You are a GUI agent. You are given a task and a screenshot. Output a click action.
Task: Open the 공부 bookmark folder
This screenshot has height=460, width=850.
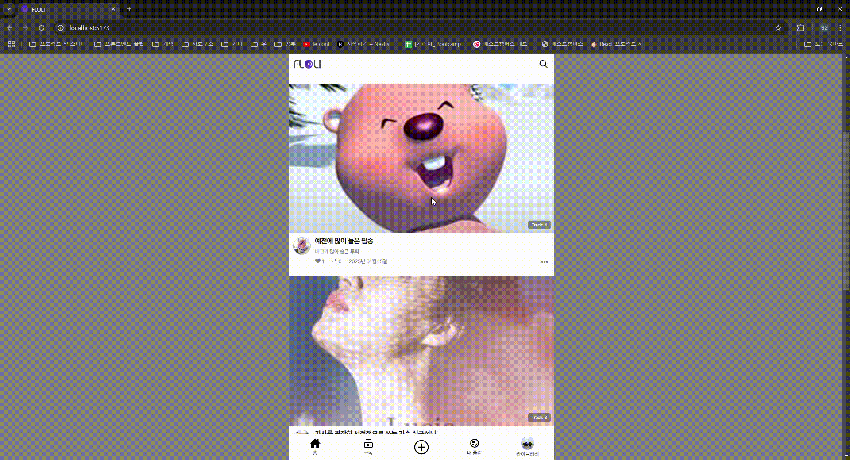tap(285, 44)
